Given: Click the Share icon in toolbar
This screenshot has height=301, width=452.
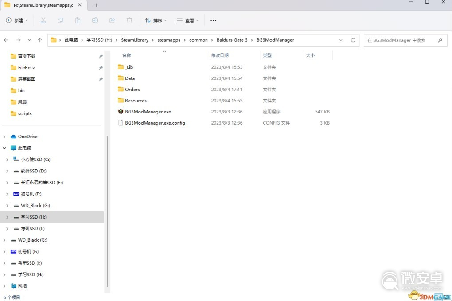Looking at the screenshot, I should 112,20.
